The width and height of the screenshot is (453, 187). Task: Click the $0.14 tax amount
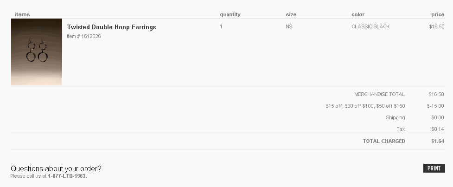pyautogui.click(x=438, y=129)
